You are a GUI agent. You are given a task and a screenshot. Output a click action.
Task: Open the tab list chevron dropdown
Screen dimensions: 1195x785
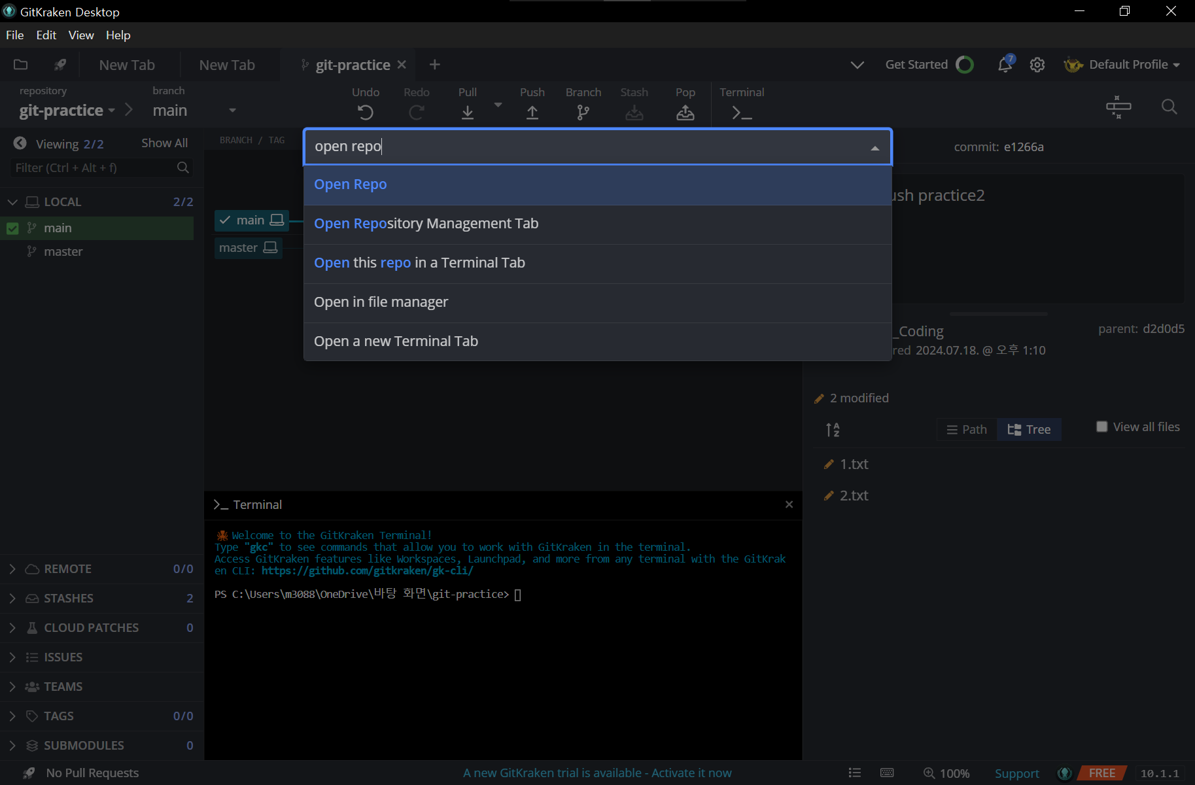[857, 65]
